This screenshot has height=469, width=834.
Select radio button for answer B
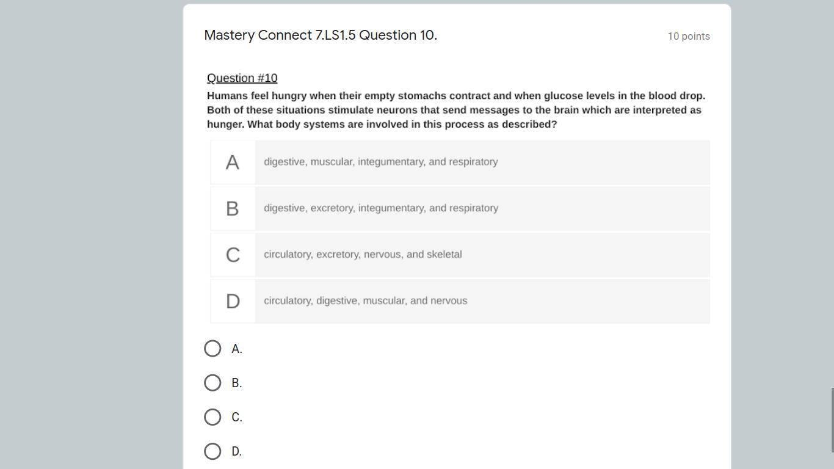point(212,383)
